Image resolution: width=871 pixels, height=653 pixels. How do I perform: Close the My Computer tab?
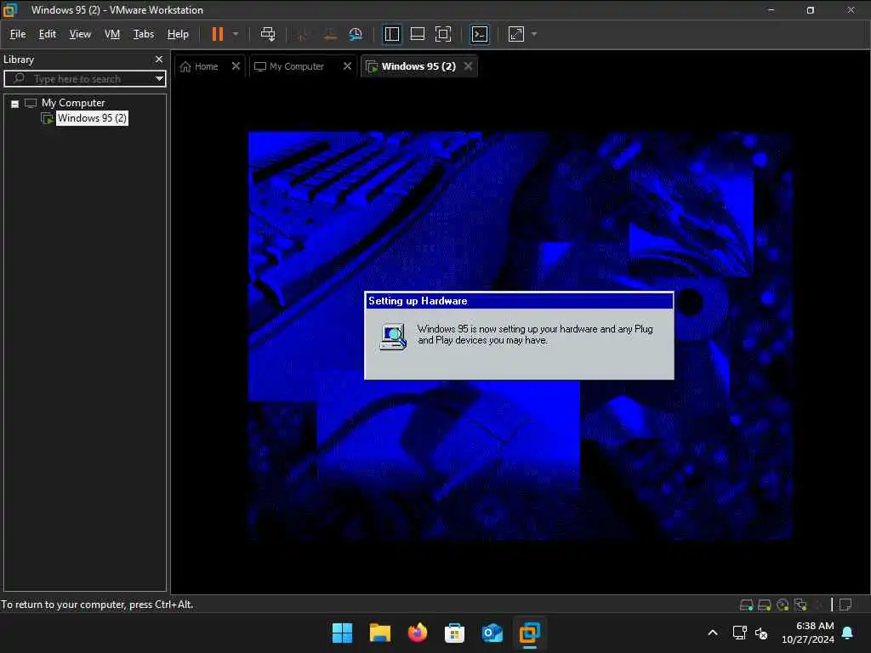347,66
